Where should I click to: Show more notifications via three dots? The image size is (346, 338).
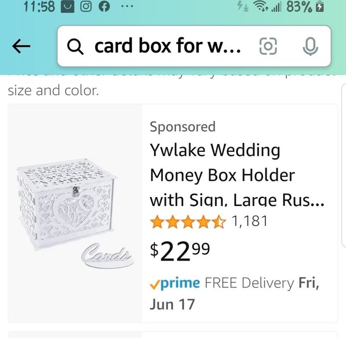(x=126, y=7)
